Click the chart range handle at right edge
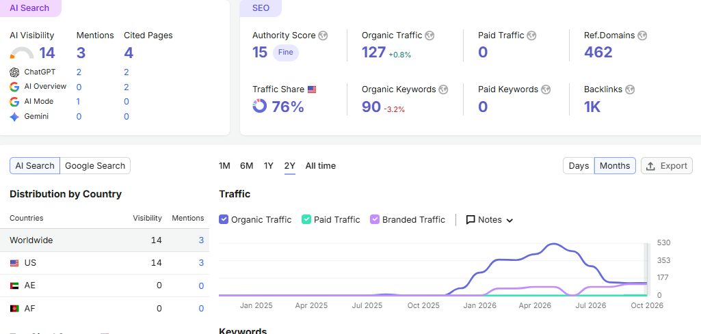This screenshot has width=701, height=334. click(x=646, y=269)
